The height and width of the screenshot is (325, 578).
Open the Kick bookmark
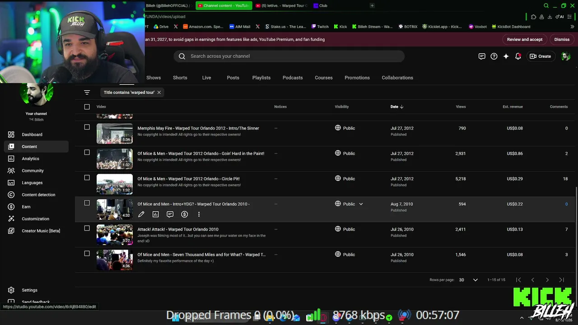pyautogui.click(x=340, y=27)
